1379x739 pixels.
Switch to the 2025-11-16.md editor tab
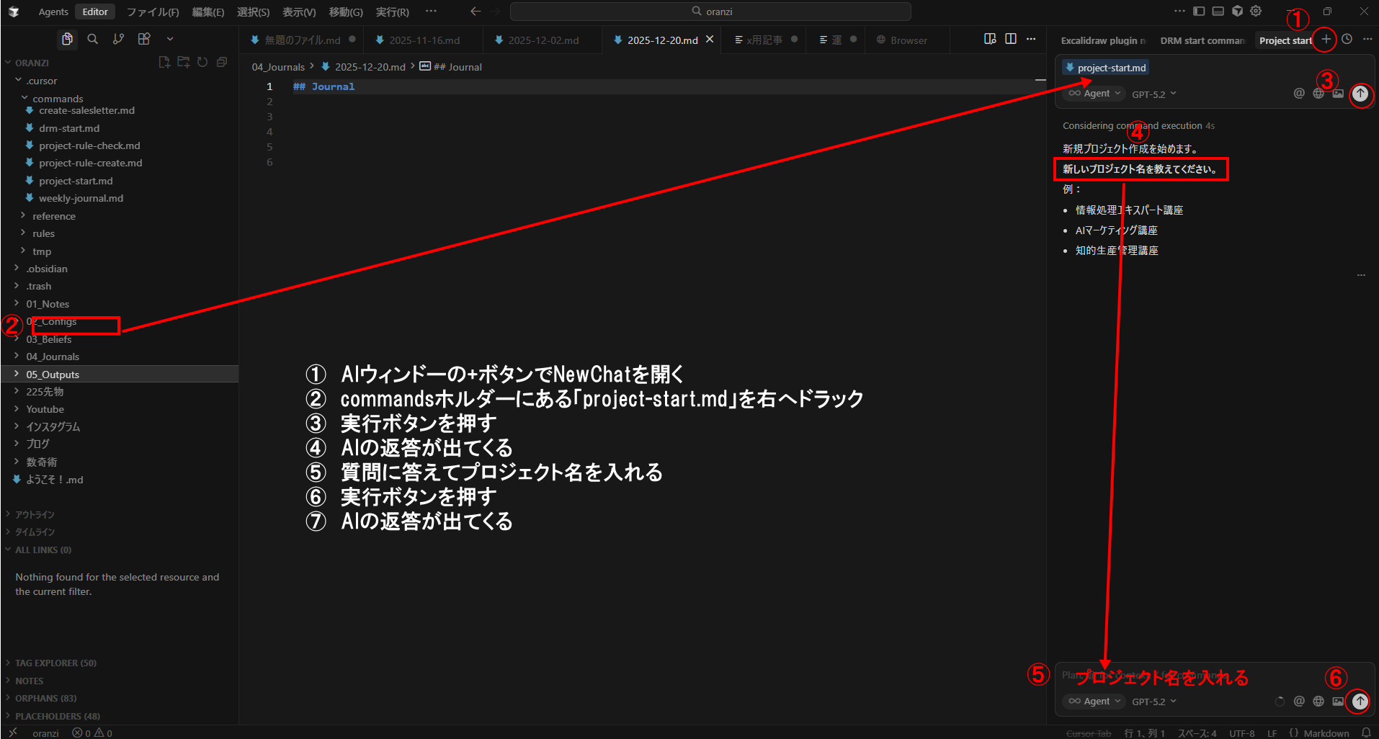pos(424,40)
